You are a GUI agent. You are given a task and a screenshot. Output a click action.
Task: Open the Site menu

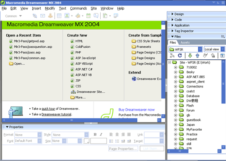click(94, 8)
